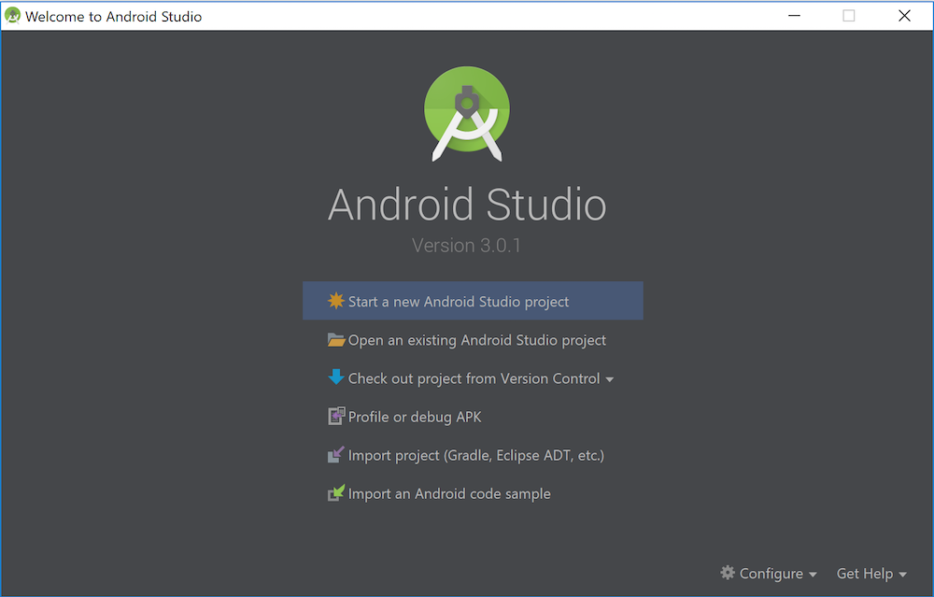The image size is (934, 597).
Task: Click the Configure gear icon
Action: [x=727, y=573]
